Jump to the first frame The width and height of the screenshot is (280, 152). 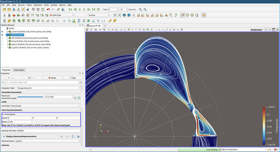coord(70,9)
